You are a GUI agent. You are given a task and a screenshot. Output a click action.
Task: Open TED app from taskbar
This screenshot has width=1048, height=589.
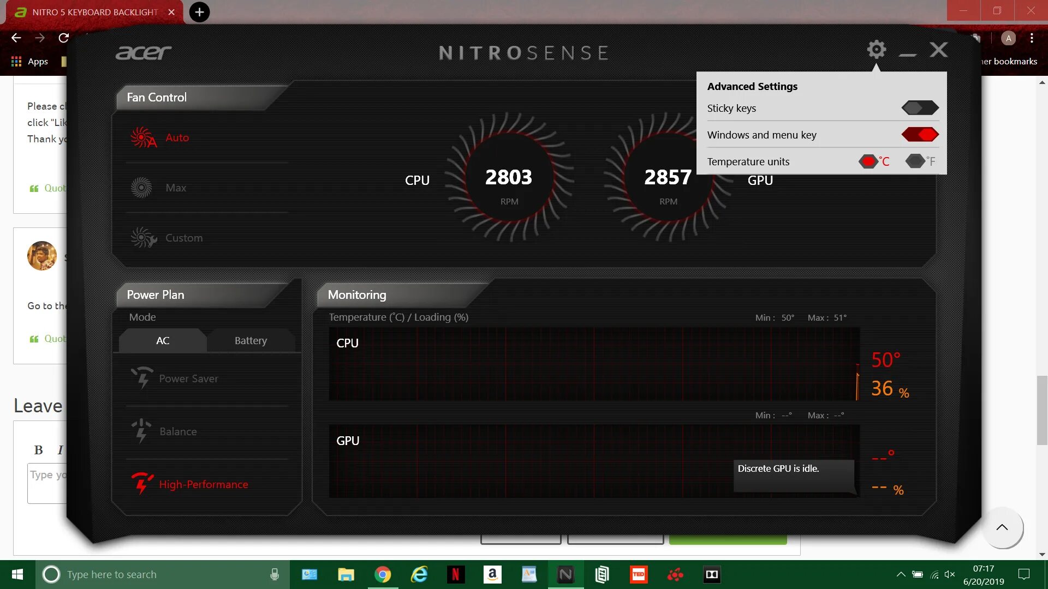[639, 574]
